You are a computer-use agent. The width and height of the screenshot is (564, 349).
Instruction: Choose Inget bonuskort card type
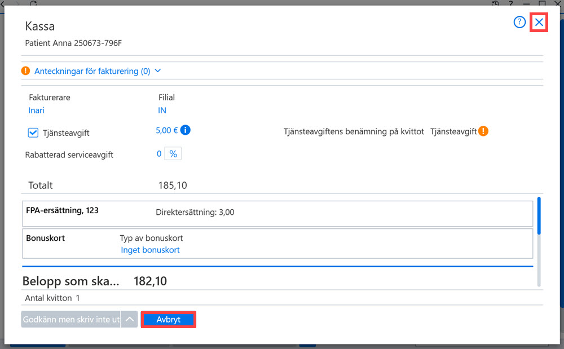coord(151,250)
